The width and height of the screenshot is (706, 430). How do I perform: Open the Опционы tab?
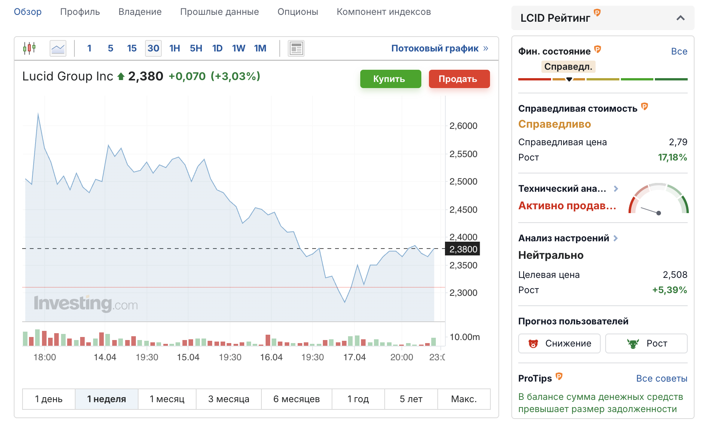click(x=298, y=12)
